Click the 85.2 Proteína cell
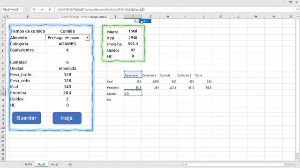Screen dimensions: 300x168 point(186,87)
